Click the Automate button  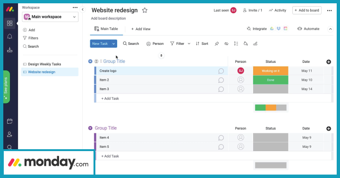(x=308, y=29)
